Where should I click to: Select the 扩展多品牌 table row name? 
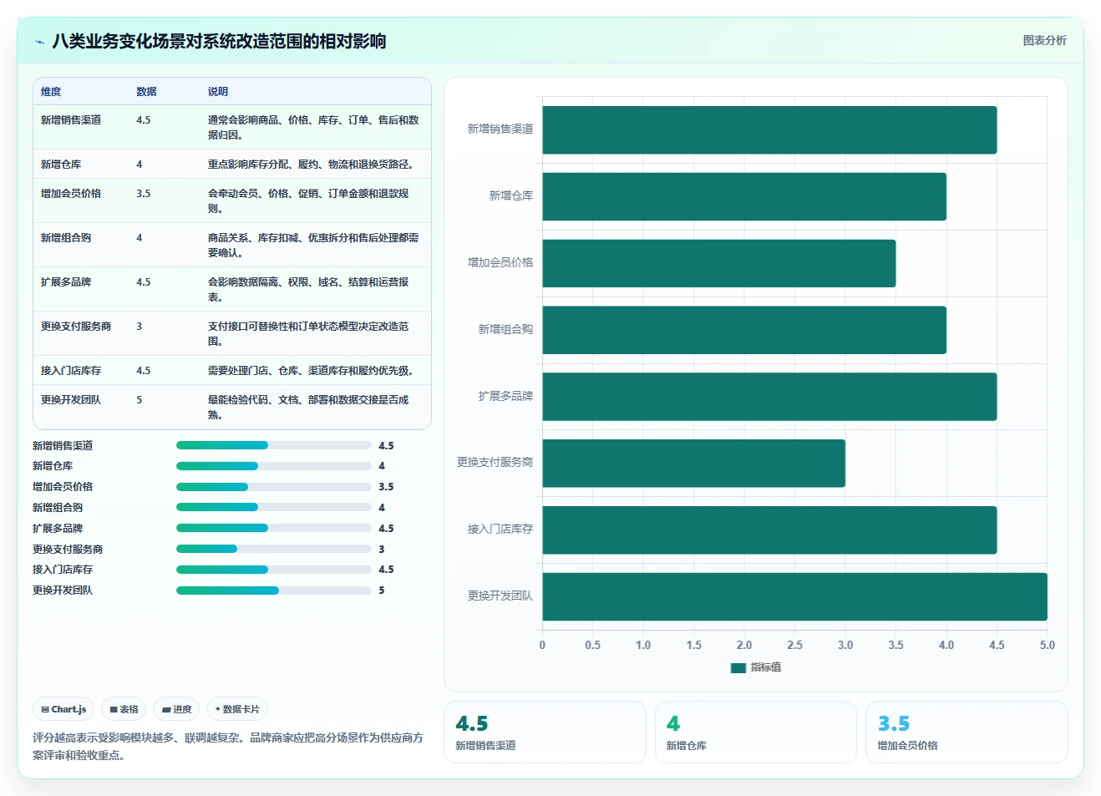[x=66, y=282]
